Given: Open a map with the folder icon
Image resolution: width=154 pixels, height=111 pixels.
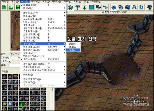Looking at the screenshot, I should coord(11,7).
